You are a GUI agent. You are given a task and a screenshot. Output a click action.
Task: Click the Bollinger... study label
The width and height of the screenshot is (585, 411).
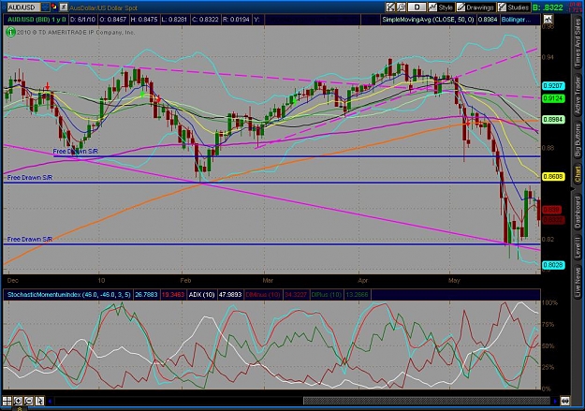pos(516,19)
